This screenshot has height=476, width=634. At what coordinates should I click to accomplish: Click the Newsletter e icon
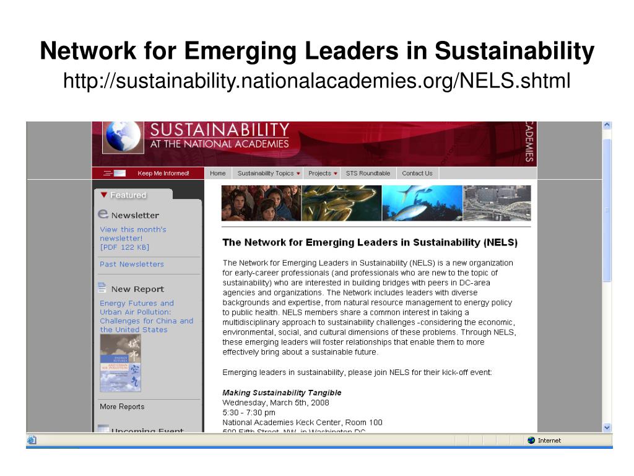click(103, 214)
